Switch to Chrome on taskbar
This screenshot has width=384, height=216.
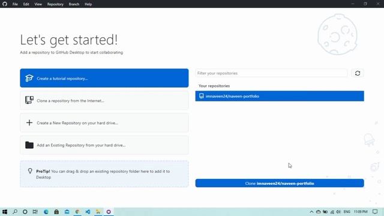click(x=77, y=212)
